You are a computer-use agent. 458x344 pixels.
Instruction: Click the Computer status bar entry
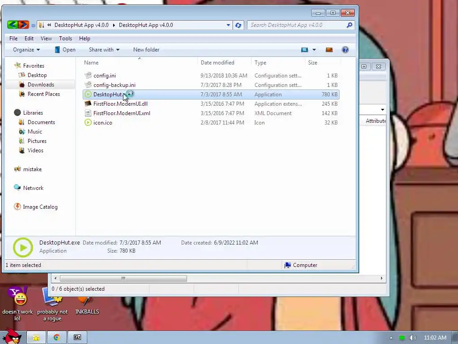[301, 265]
